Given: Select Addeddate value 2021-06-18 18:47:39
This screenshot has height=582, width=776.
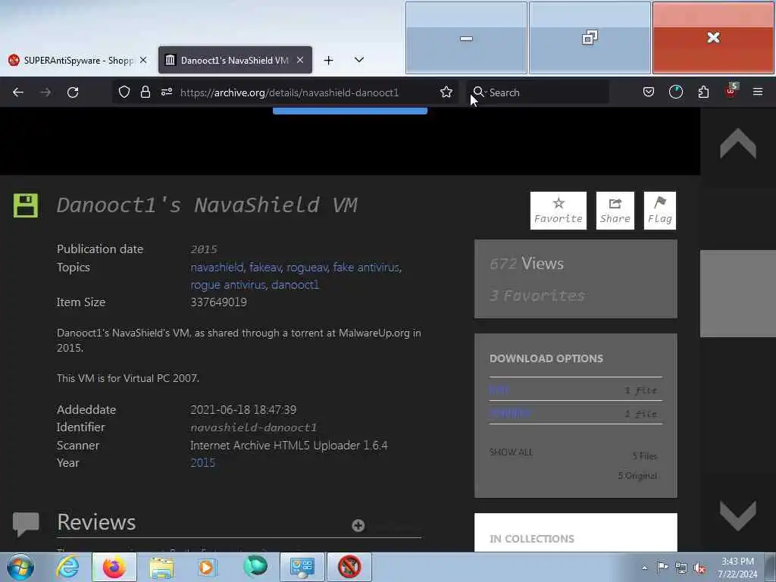Looking at the screenshot, I should click(243, 410).
